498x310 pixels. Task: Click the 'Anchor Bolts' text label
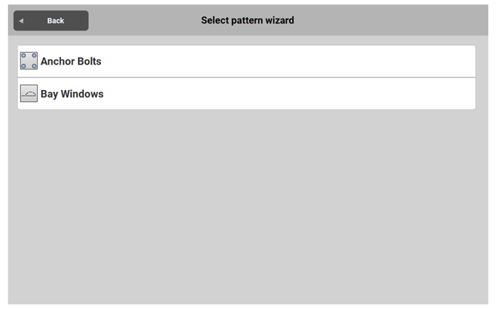[x=71, y=61]
